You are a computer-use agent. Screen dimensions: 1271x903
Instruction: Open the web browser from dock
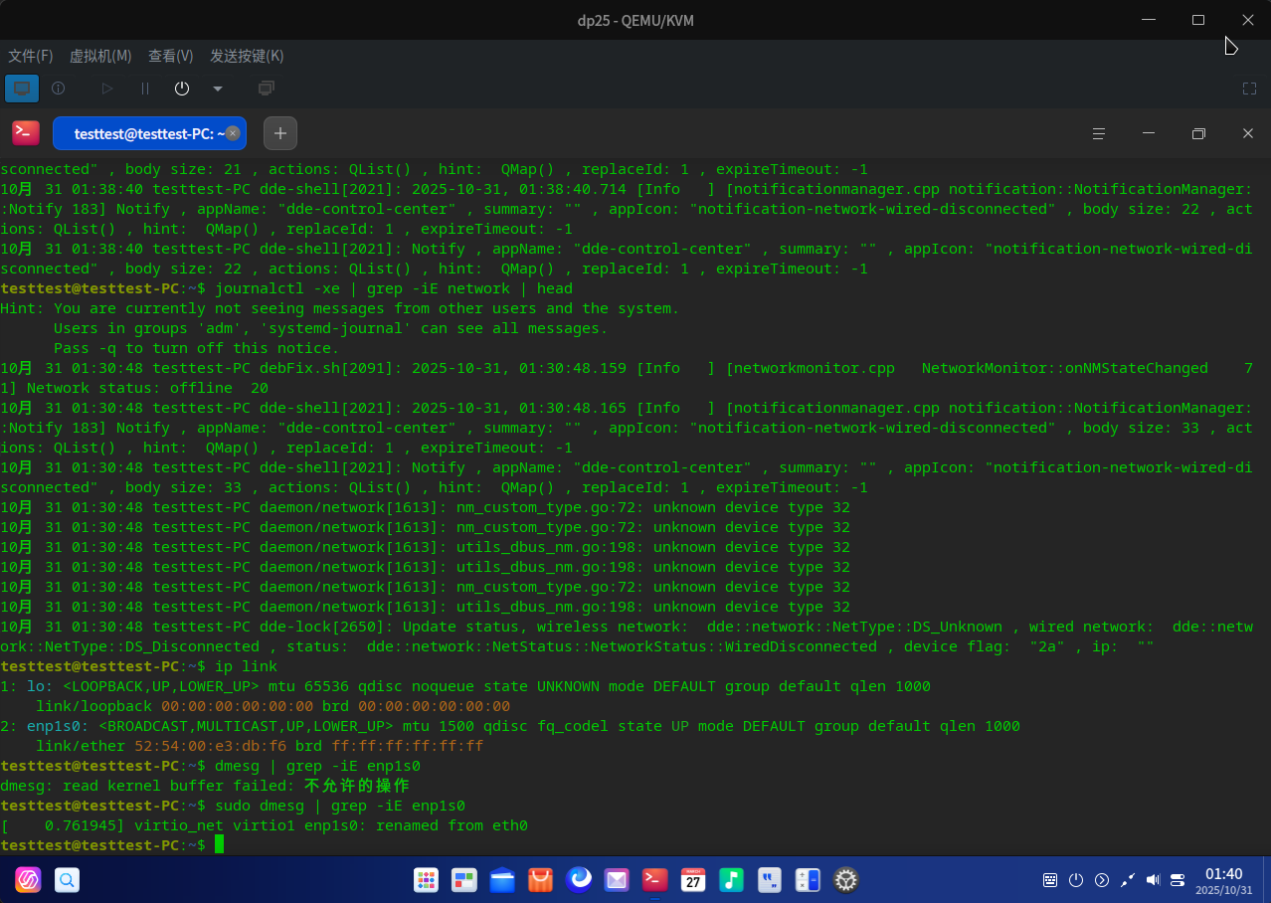click(x=579, y=880)
